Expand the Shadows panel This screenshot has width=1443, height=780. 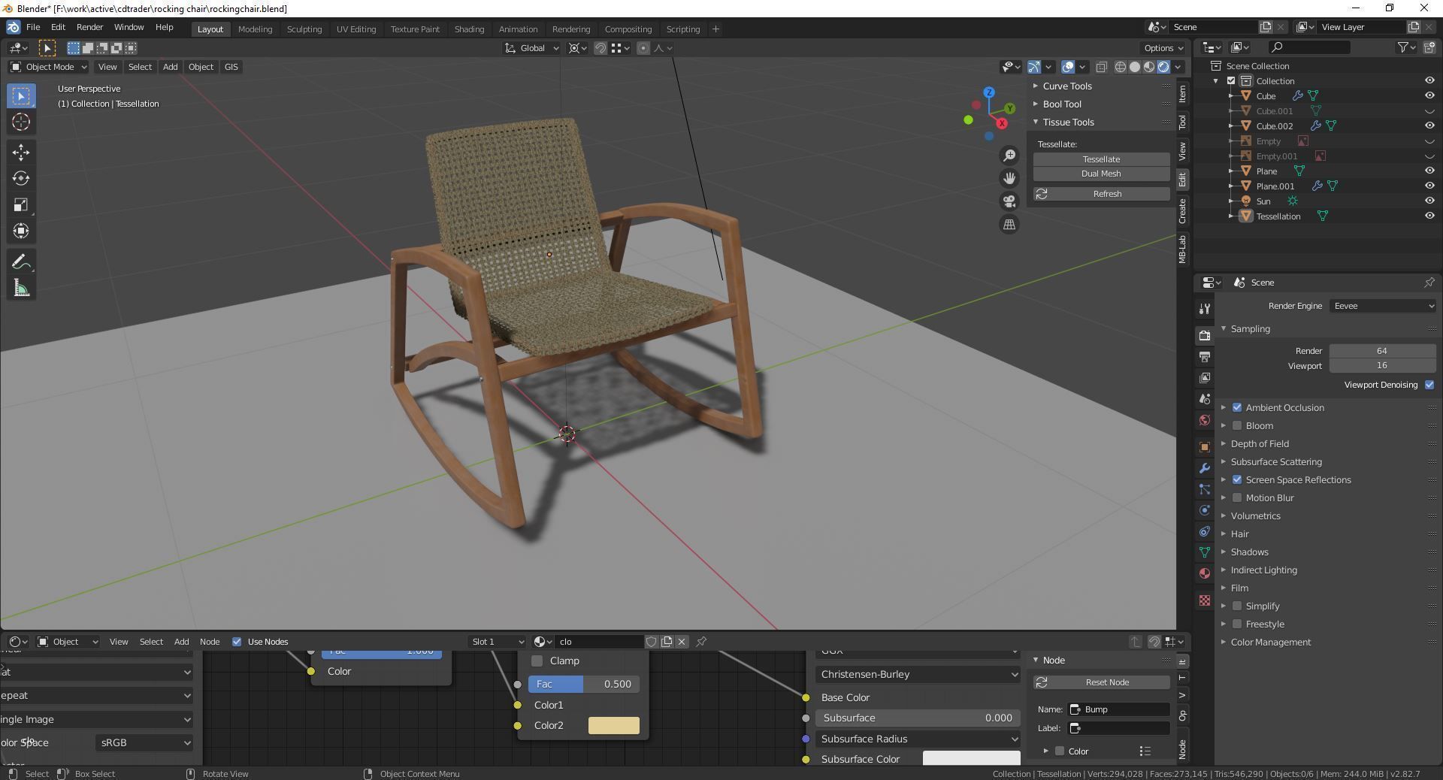pyautogui.click(x=1250, y=552)
